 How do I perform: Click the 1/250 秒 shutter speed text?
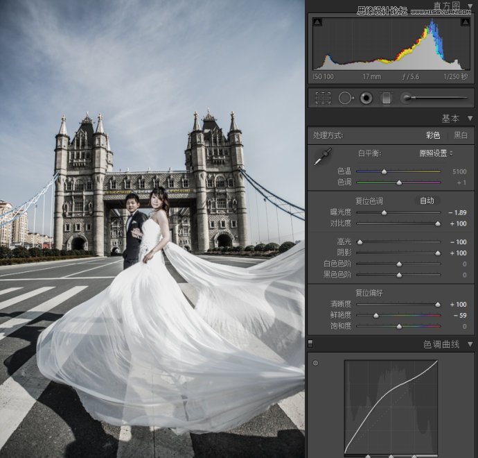(455, 76)
